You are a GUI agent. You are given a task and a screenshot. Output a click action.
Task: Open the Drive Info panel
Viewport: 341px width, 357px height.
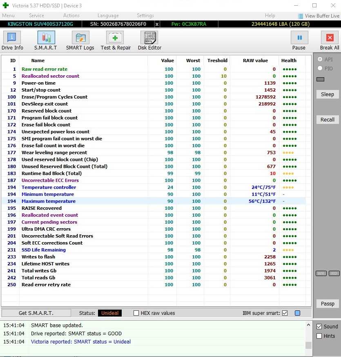click(12, 38)
